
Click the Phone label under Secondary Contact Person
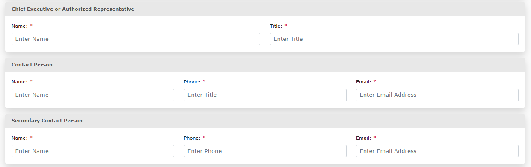coord(192,138)
